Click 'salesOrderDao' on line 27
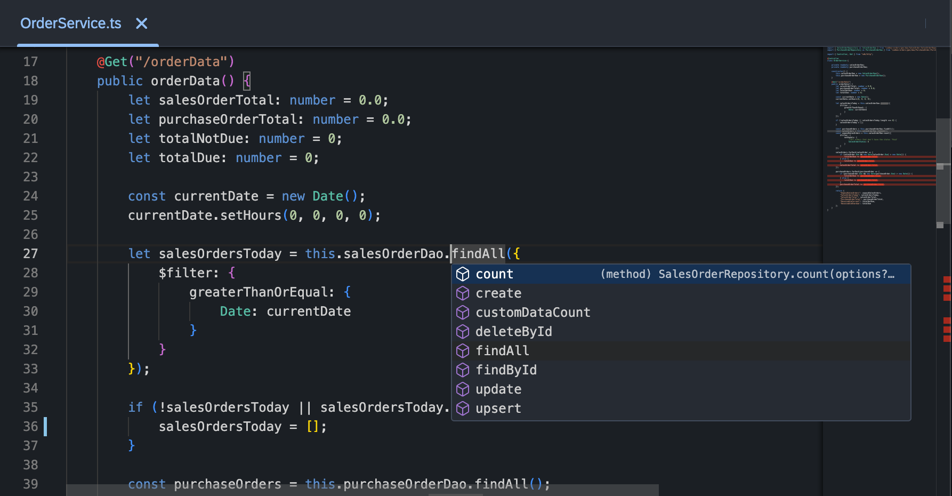Image resolution: width=952 pixels, height=496 pixels. point(393,254)
